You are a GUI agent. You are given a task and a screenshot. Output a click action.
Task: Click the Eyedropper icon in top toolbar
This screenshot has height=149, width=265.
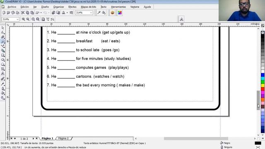99,13
